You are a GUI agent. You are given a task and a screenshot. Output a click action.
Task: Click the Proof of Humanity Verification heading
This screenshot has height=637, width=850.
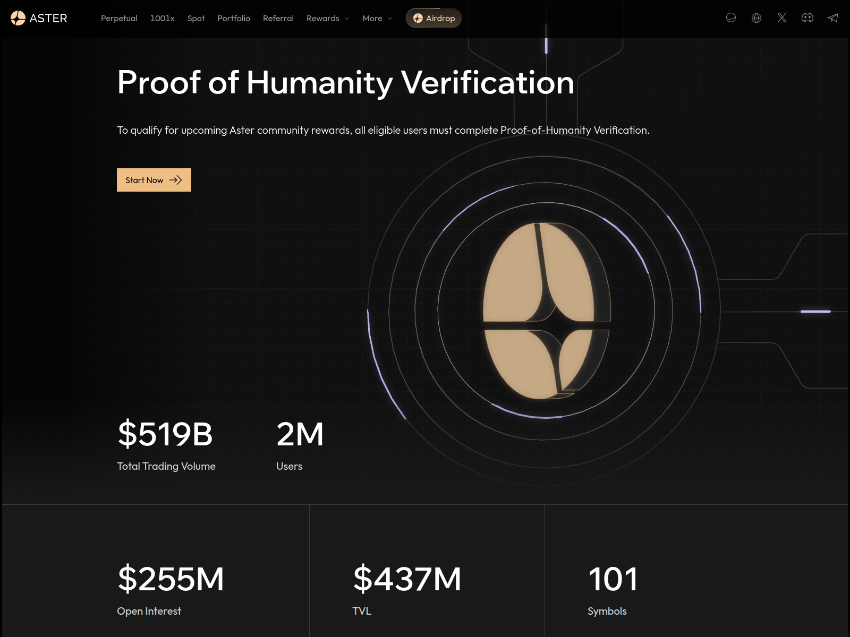click(346, 83)
